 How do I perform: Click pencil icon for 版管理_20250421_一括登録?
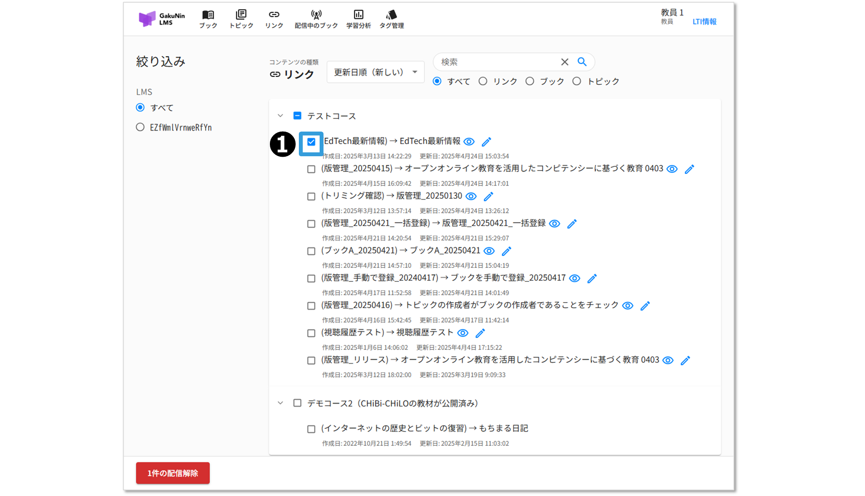point(572,224)
